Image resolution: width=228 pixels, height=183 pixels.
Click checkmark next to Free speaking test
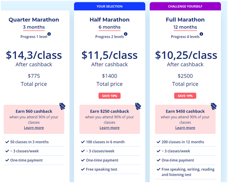[83, 169]
